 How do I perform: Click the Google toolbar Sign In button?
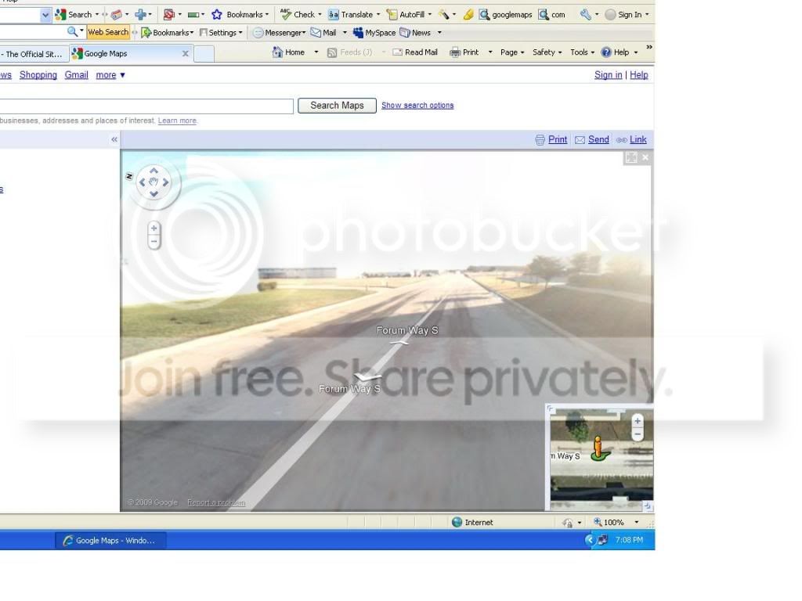[x=624, y=14]
